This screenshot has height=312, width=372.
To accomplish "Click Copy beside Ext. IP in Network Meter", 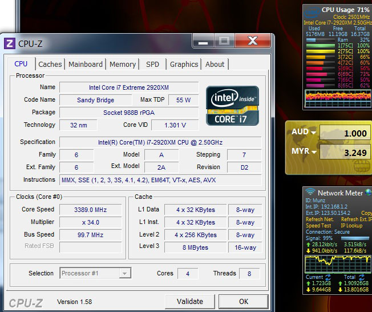I will click(366, 213).
